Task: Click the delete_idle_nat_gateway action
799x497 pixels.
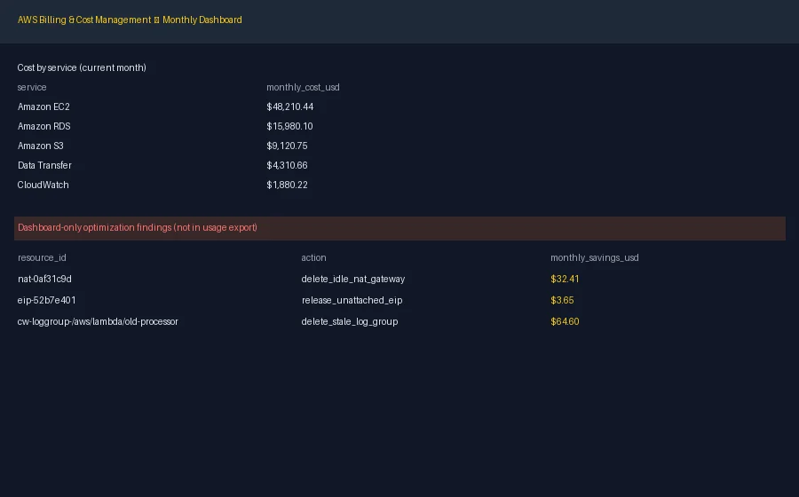Action: (352, 279)
